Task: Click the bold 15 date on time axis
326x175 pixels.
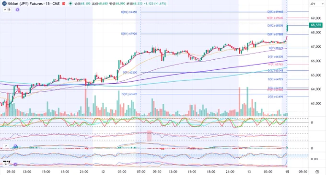Action: click(287, 172)
